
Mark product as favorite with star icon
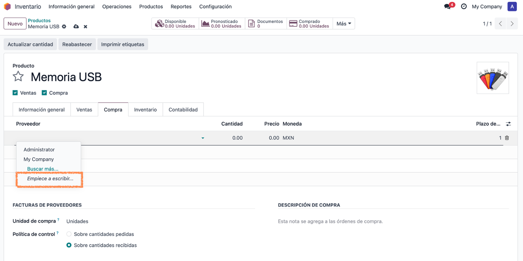click(18, 76)
